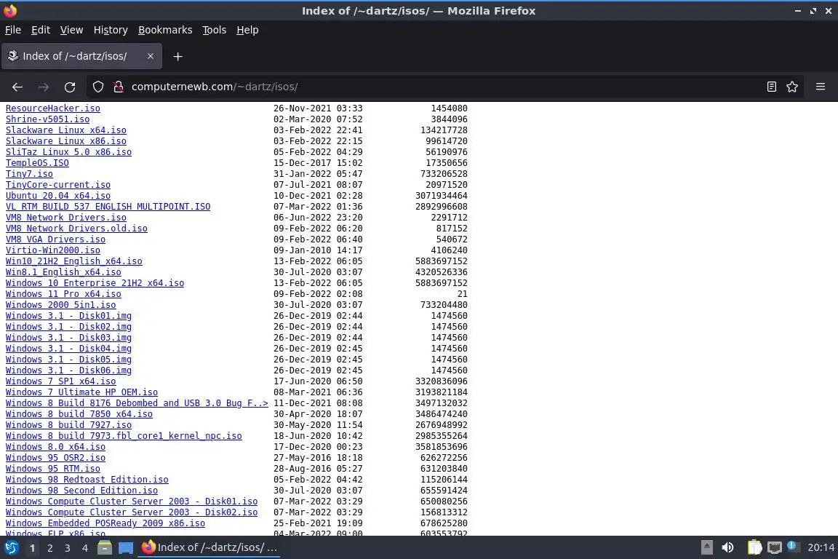Download ResourceHacker.iso
This screenshot has height=559, width=838.
click(53, 108)
